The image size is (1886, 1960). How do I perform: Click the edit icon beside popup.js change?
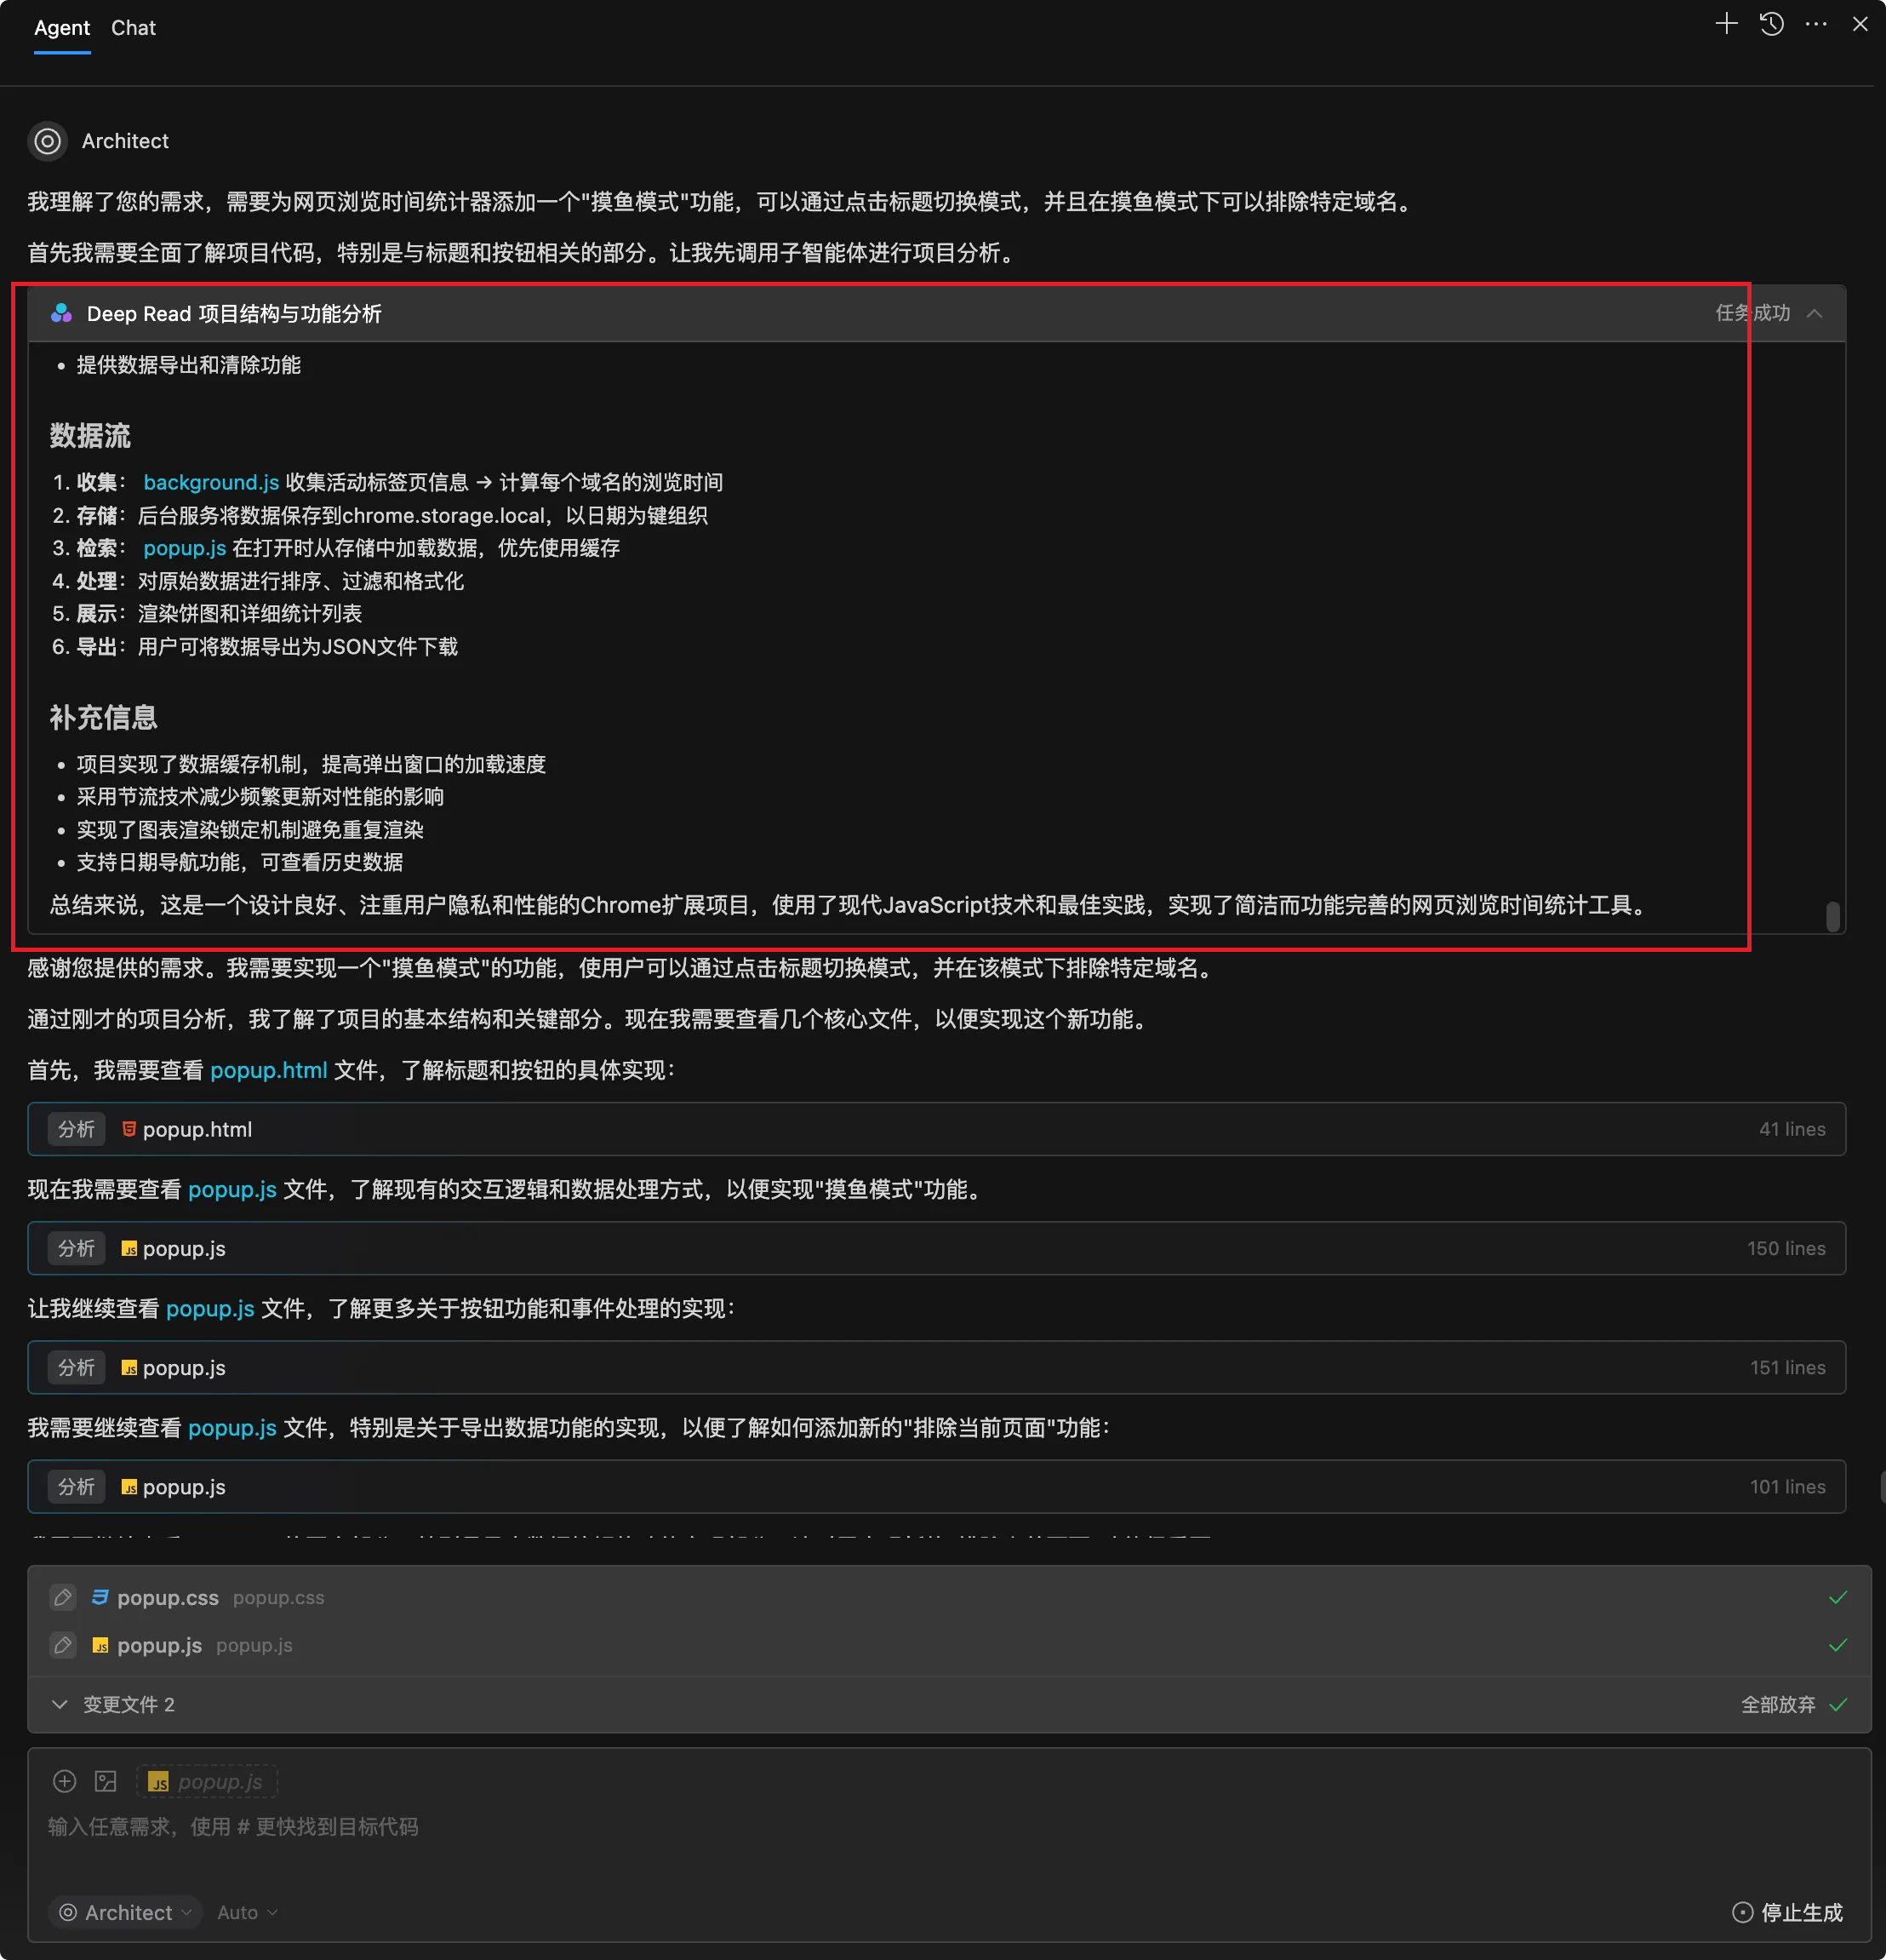pos(63,1645)
